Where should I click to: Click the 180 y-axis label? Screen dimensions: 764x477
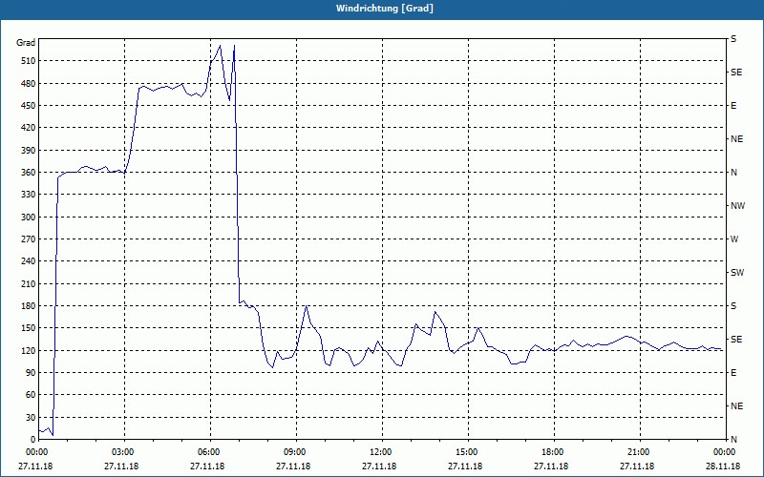point(29,306)
